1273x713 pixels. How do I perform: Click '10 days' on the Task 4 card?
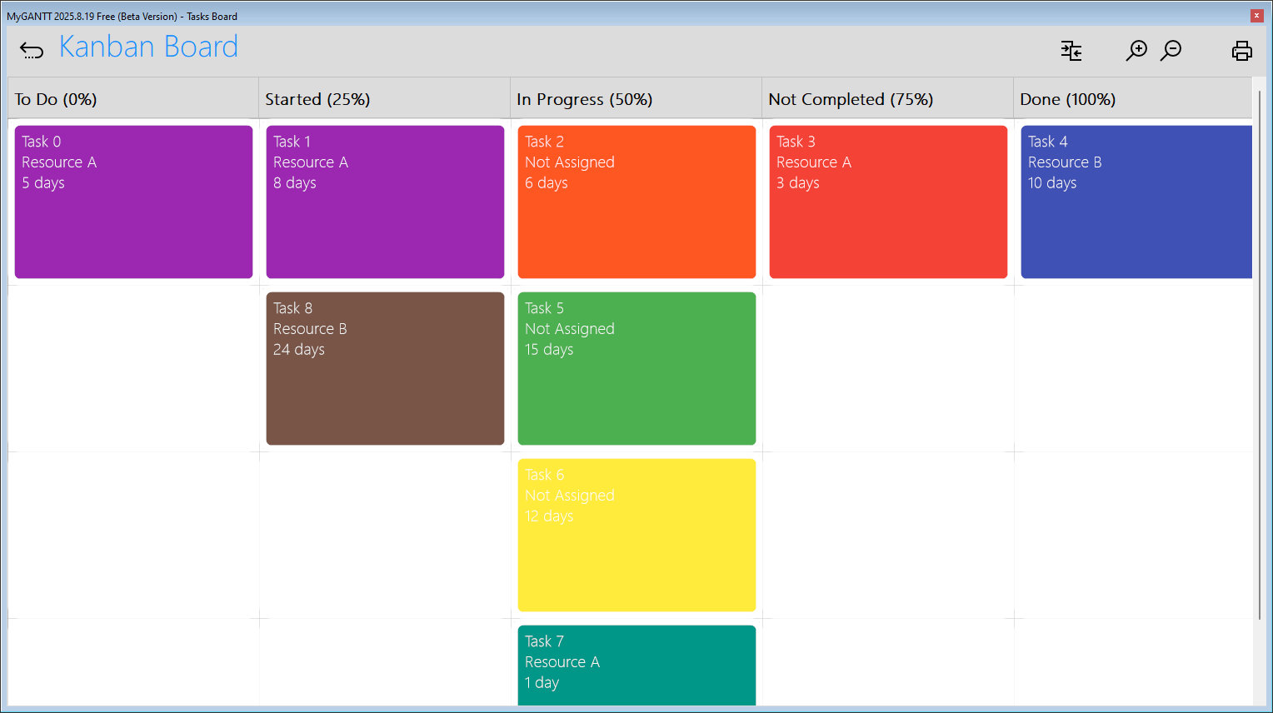[x=1052, y=183]
